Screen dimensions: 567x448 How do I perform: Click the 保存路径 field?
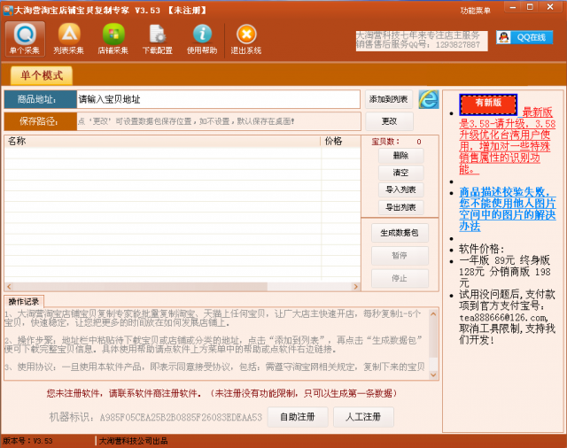(219, 121)
